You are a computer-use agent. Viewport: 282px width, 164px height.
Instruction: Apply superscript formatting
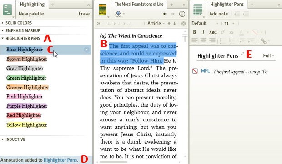[222, 32]
